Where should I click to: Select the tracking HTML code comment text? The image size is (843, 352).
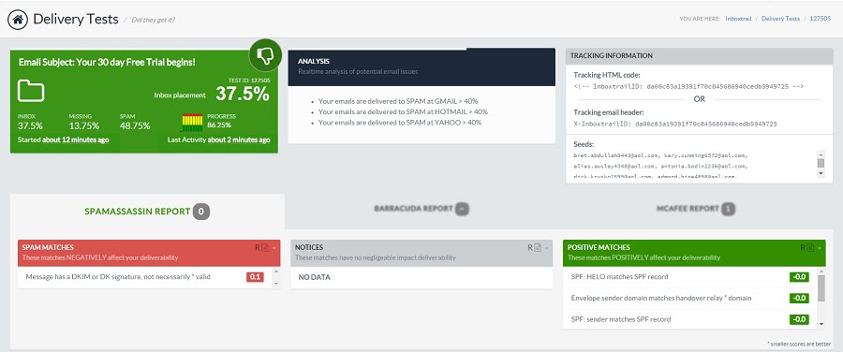[688, 86]
